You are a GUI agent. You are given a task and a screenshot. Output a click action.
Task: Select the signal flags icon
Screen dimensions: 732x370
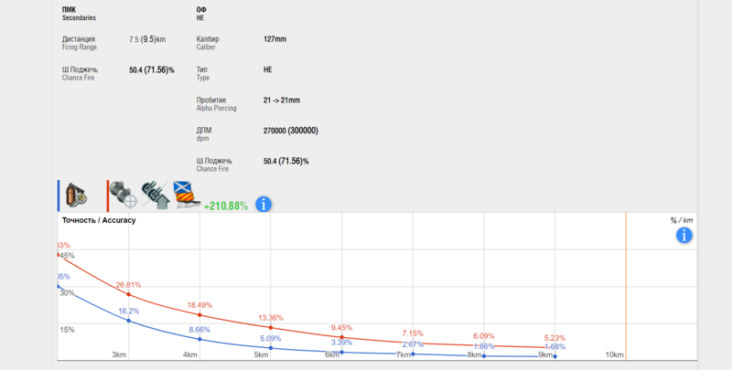click(x=187, y=195)
